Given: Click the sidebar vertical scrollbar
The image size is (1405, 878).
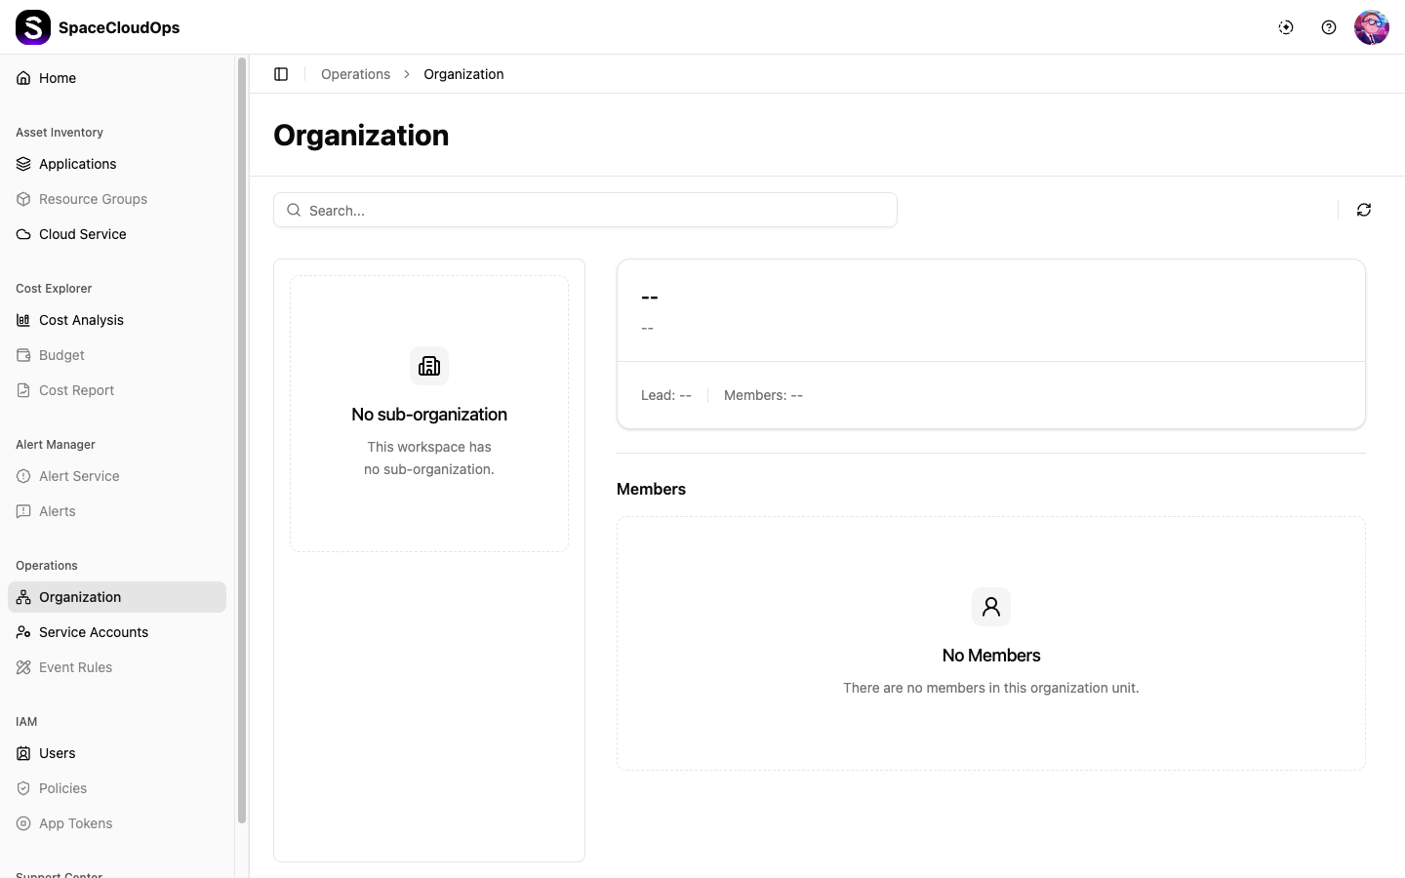Looking at the screenshot, I should pyautogui.click(x=242, y=439).
